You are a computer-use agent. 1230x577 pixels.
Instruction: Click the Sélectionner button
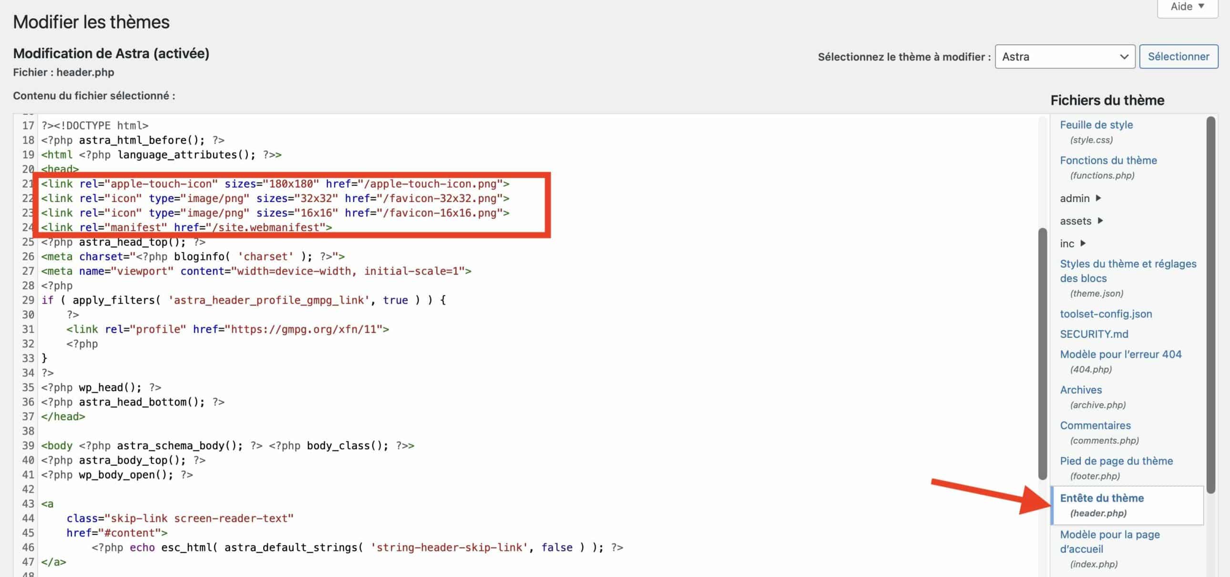(1179, 57)
